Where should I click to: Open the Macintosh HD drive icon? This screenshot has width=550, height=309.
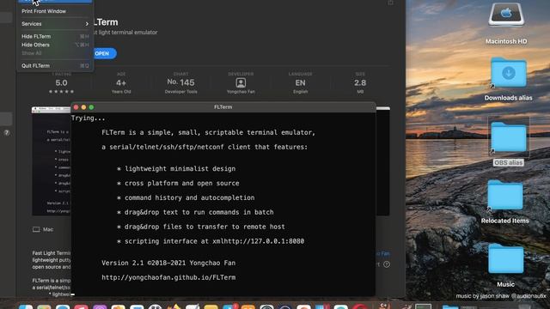pos(506,15)
